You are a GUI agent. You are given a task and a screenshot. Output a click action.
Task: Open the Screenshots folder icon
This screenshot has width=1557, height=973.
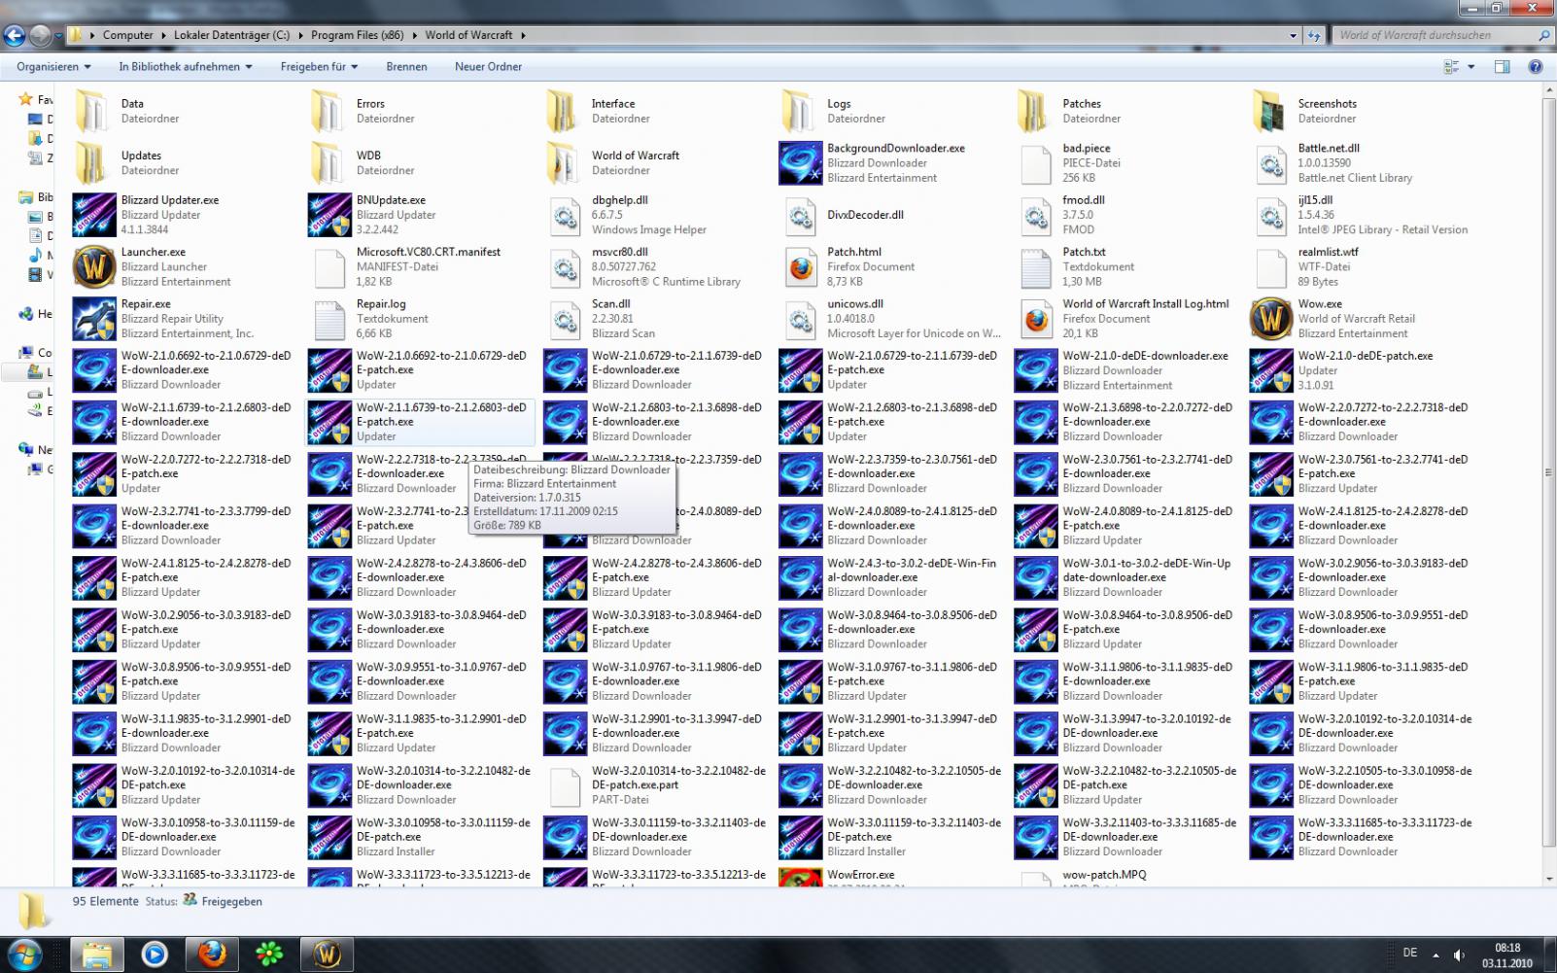click(x=1268, y=111)
